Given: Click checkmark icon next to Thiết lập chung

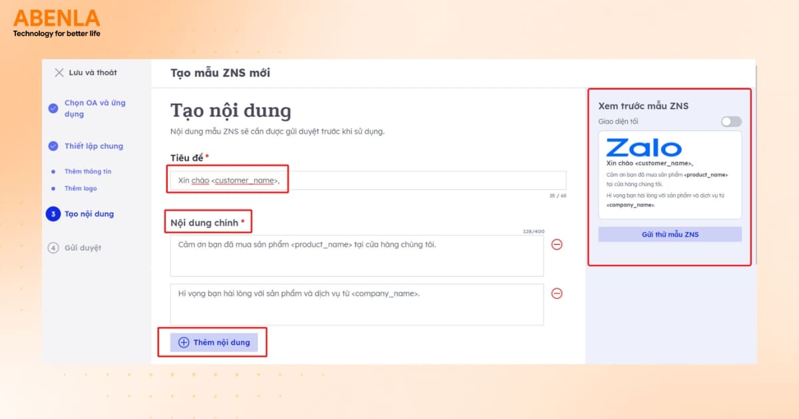Looking at the screenshot, I should [53, 146].
